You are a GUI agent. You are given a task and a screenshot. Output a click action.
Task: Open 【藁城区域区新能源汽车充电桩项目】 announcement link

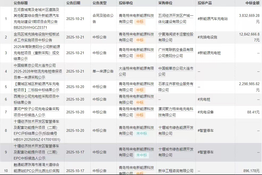pos(36,87)
